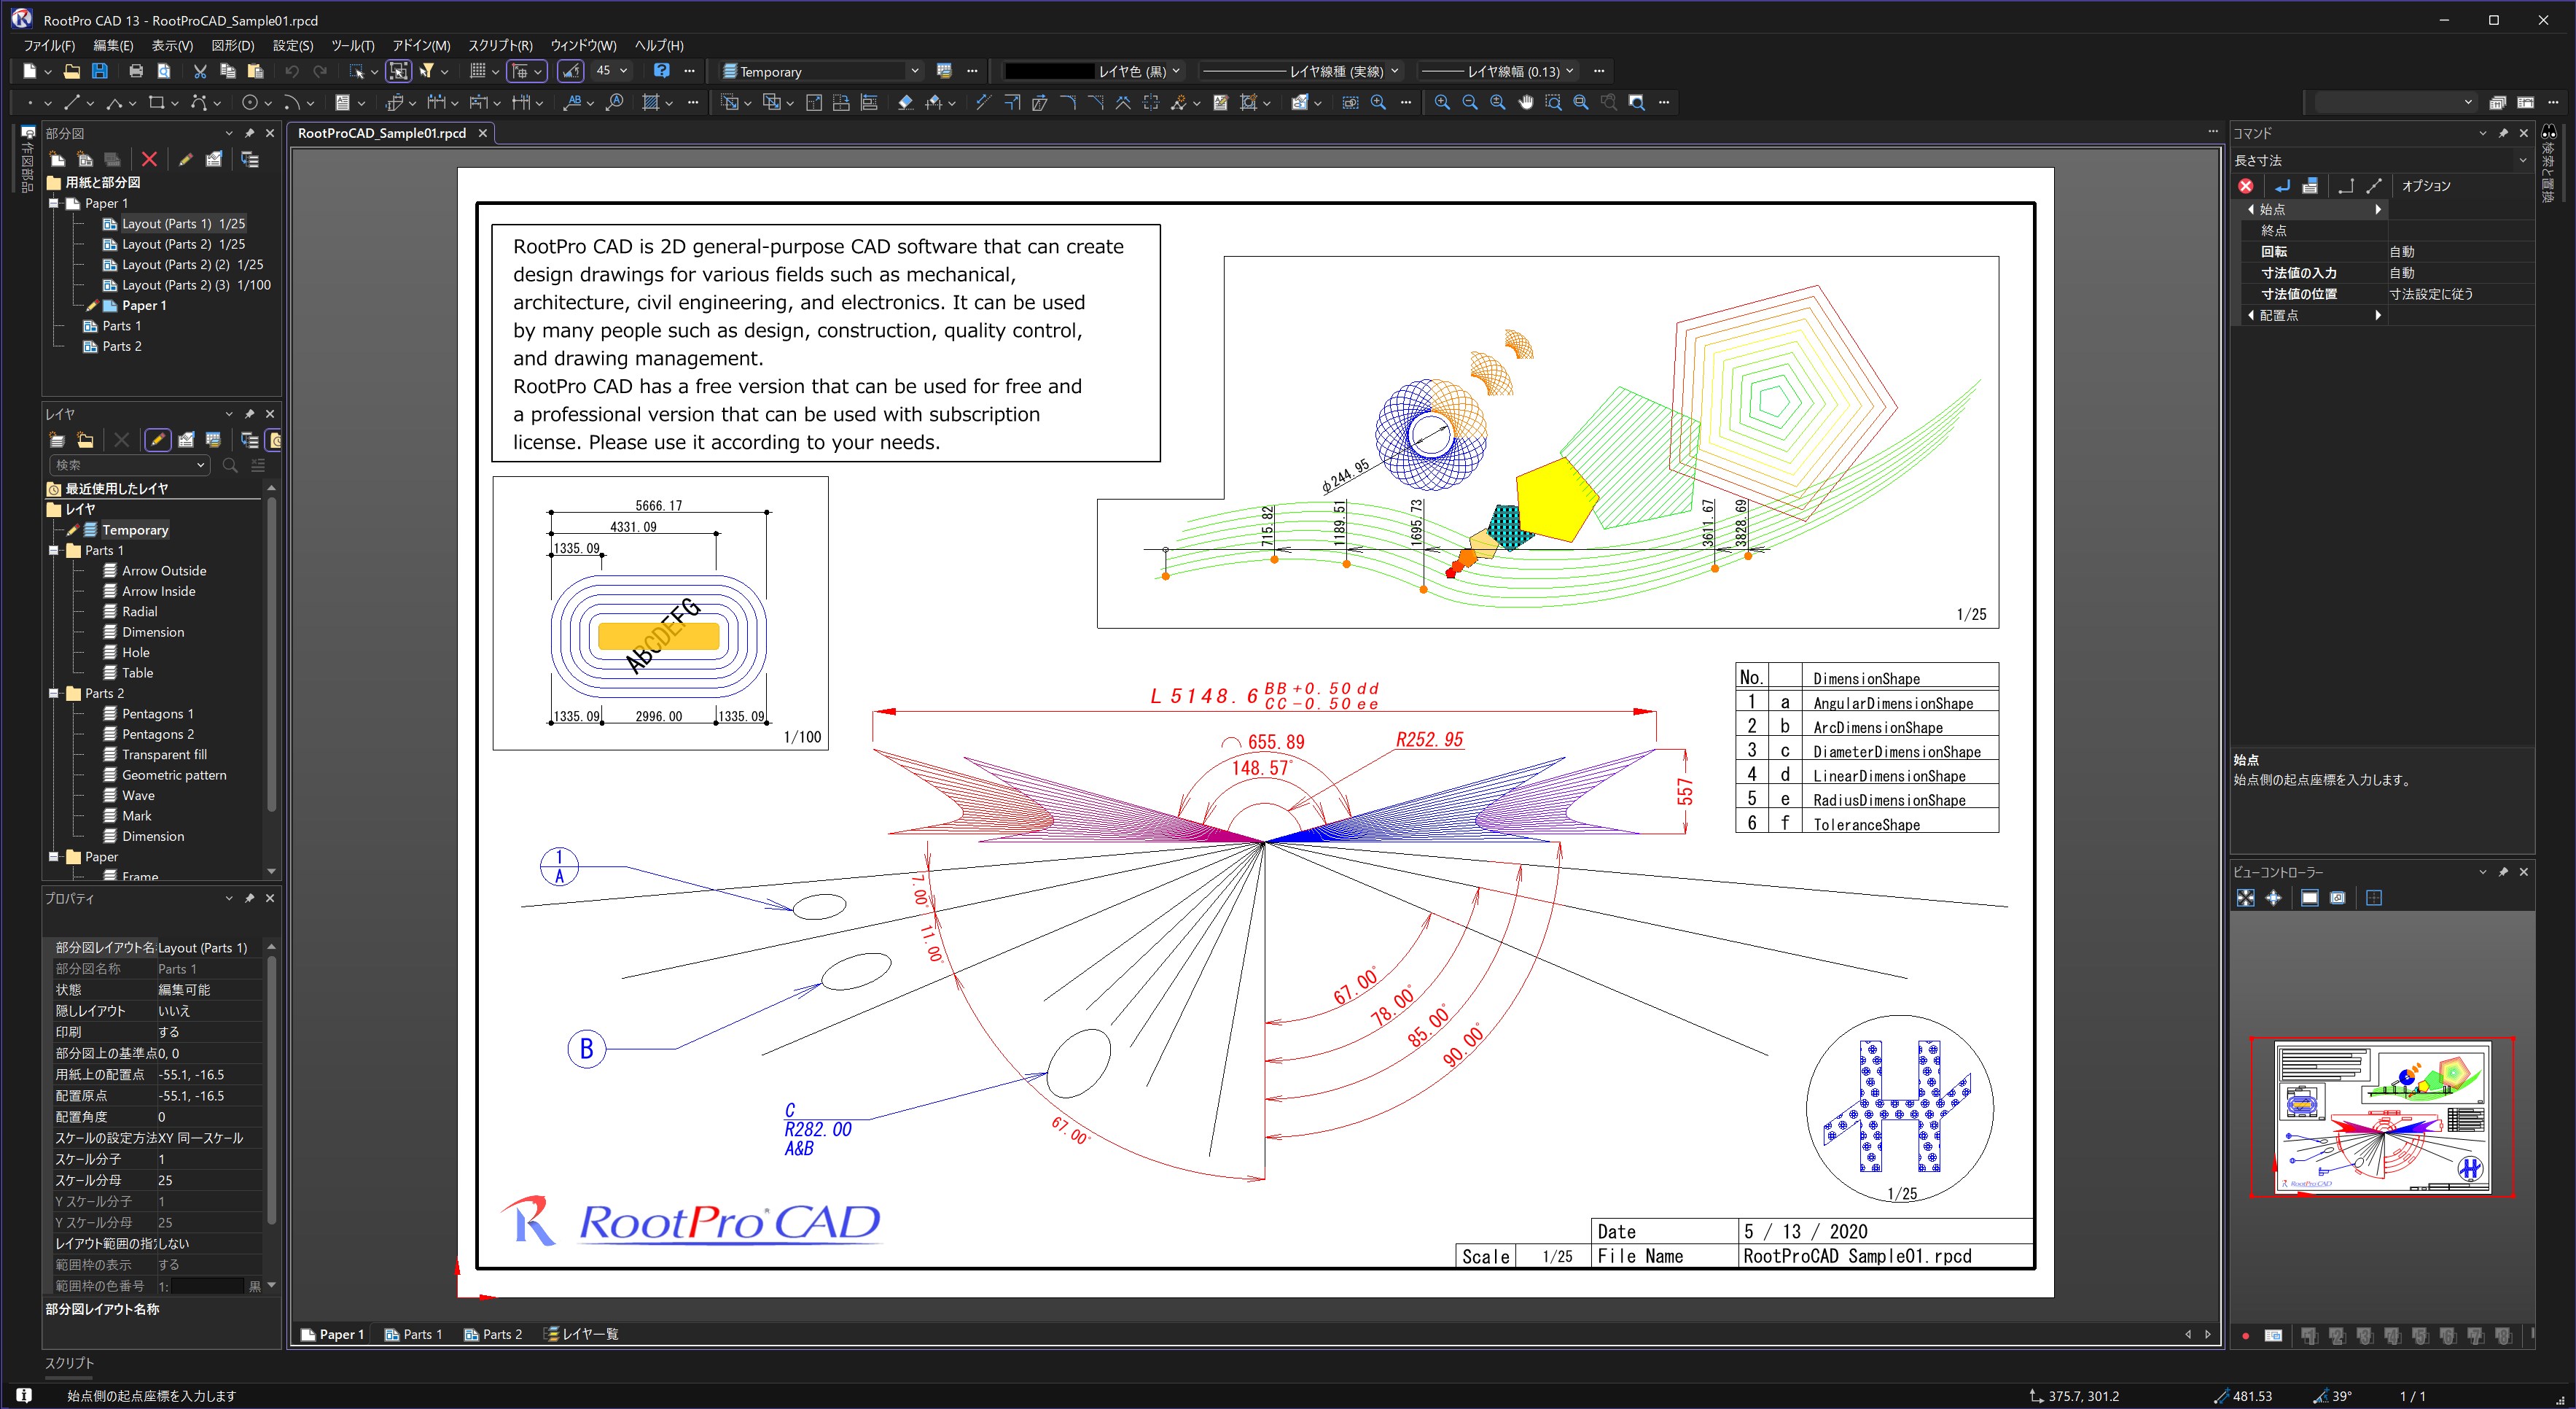Open the blue Help question icon
This screenshot has height=1409, width=2576.
click(661, 70)
